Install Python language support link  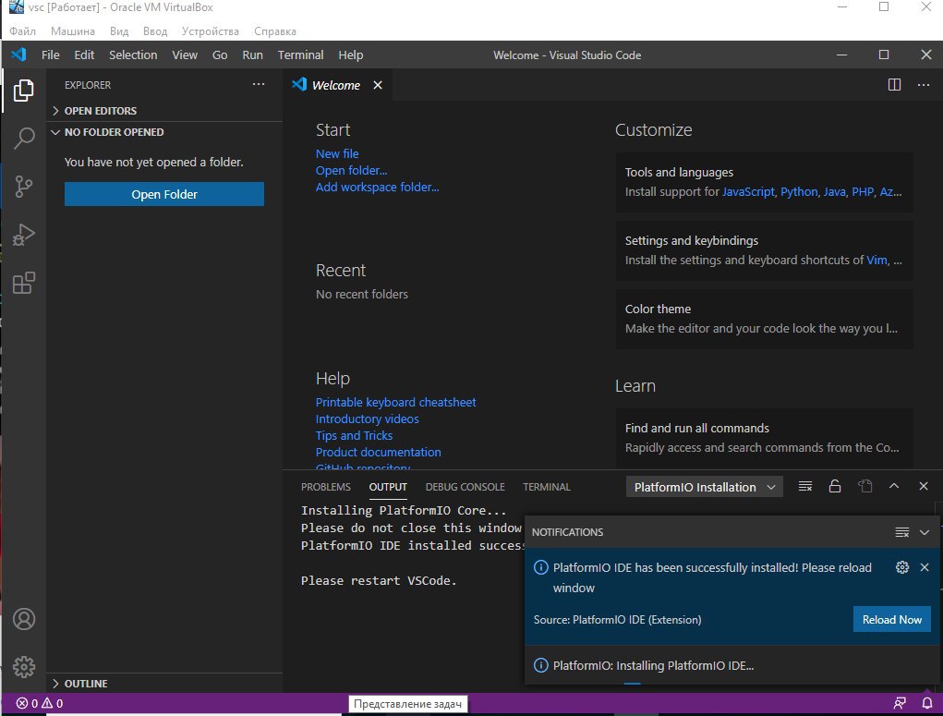click(x=799, y=192)
